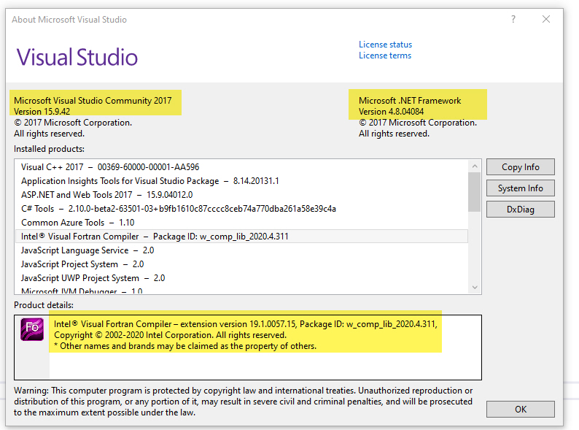The height and width of the screenshot is (430, 579).
Task: Confirm the dialog with OK
Action: tap(520, 409)
